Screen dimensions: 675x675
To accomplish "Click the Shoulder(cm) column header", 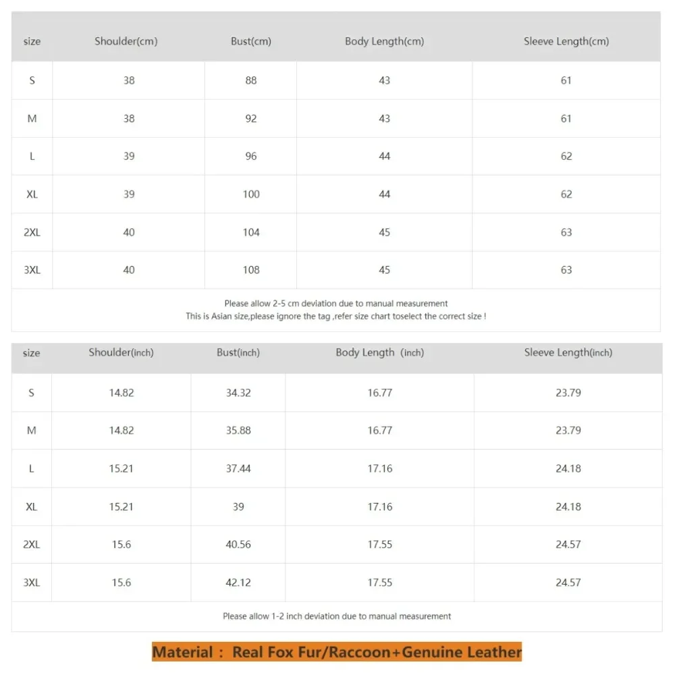I will (126, 41).
